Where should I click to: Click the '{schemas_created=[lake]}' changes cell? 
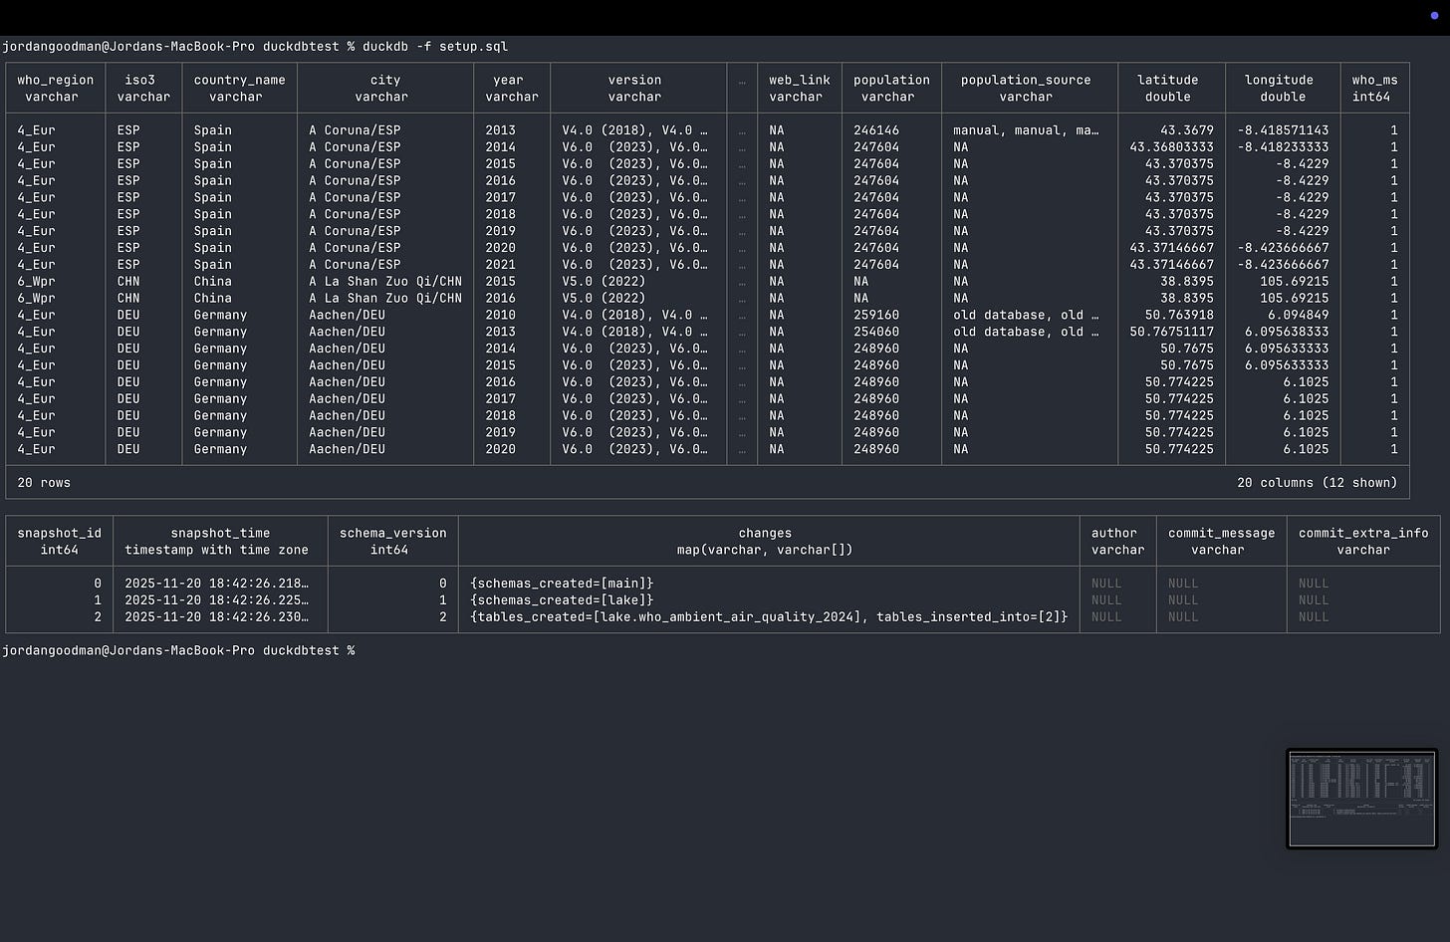pos(562,600)
